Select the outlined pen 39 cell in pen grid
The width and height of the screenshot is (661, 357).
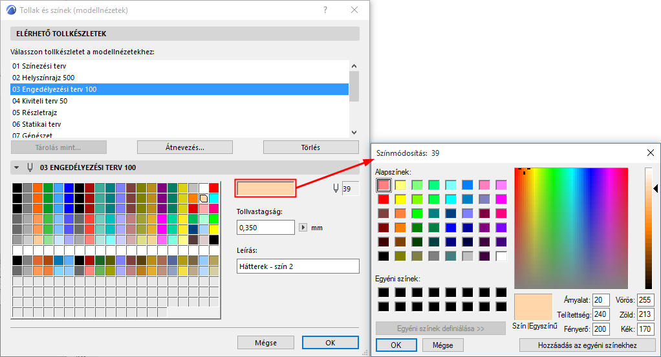[204, 198]
